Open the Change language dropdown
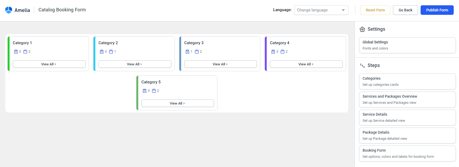 pos(321,10)
